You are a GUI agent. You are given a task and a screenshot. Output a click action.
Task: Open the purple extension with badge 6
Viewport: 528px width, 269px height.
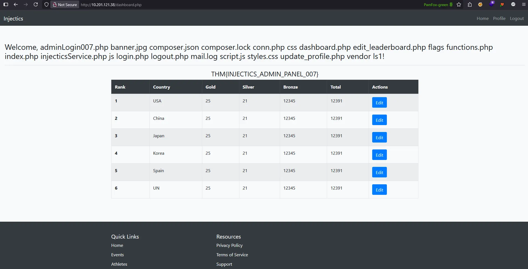(x=491, y=4)
